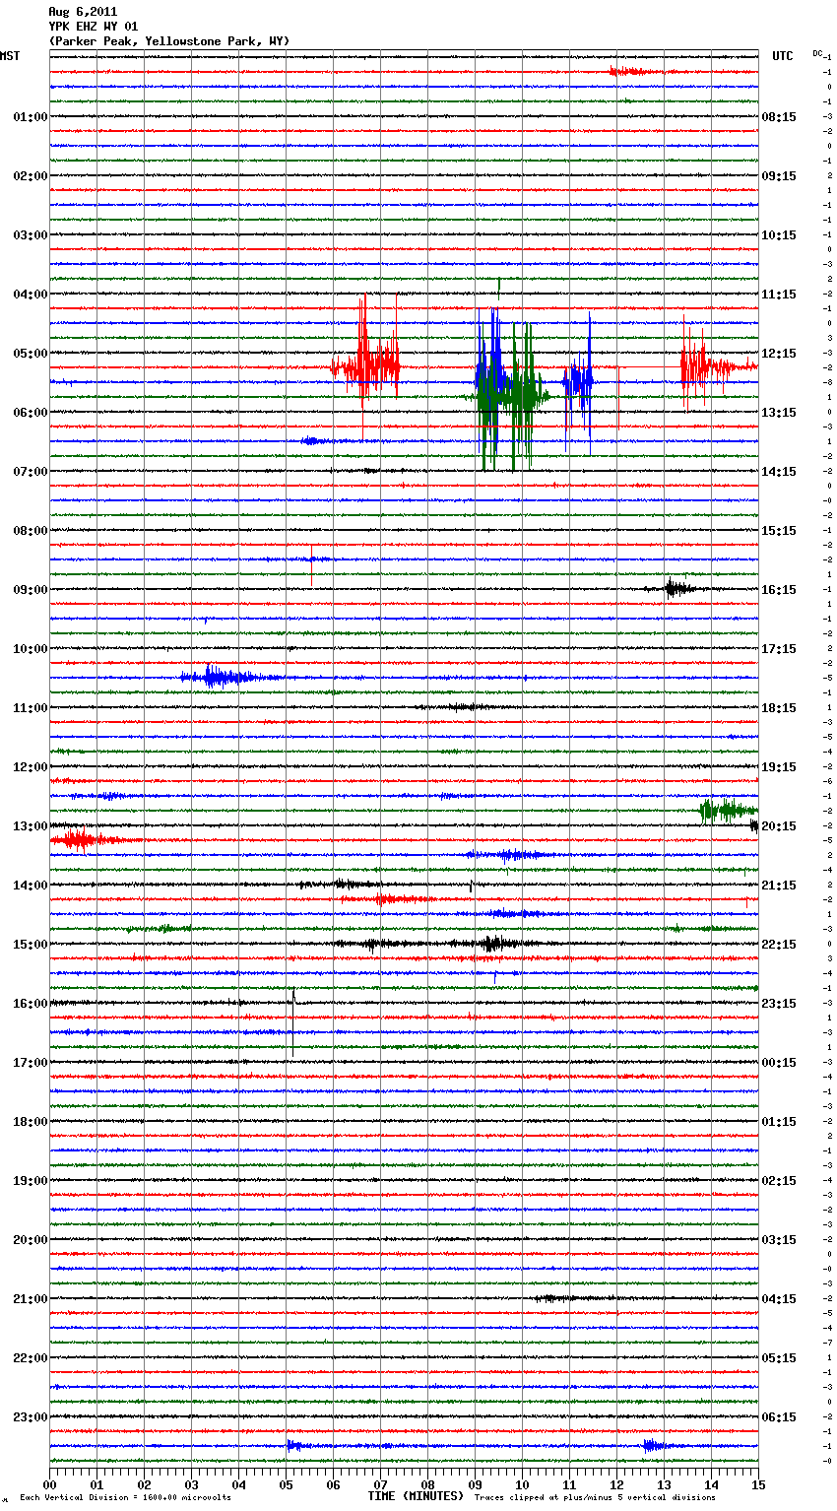Click 'Each Vertical Division = 1600.00 microvolts' footnote

(x=125, y=1497)
